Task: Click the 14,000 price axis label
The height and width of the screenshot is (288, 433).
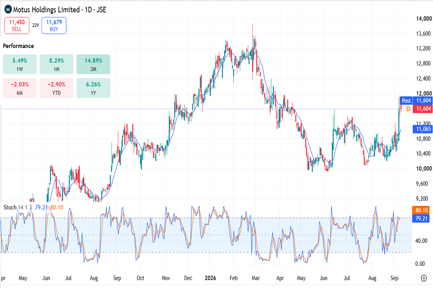Action: pos(424,19)
